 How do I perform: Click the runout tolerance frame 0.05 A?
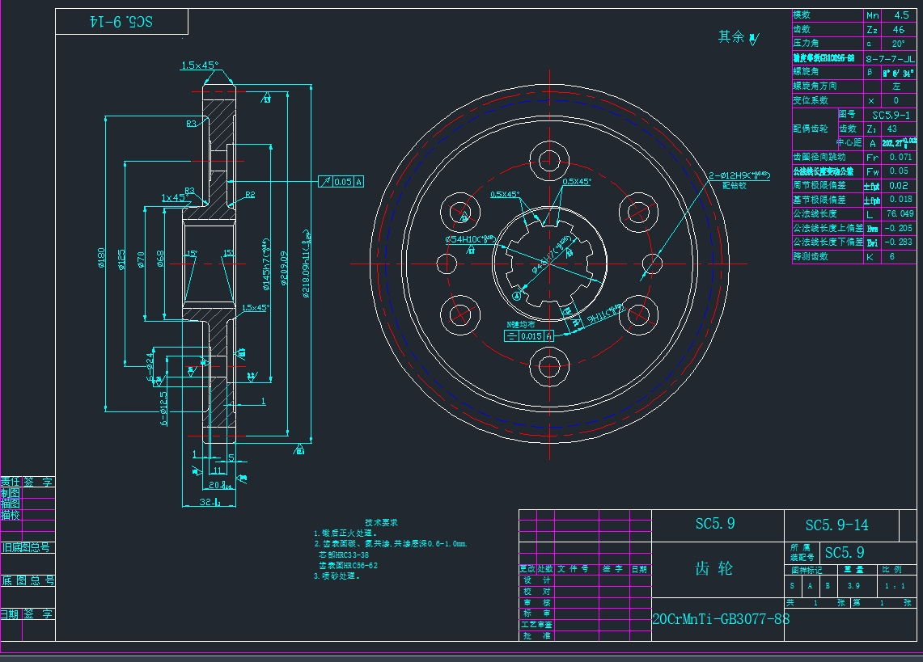[341, 182]
